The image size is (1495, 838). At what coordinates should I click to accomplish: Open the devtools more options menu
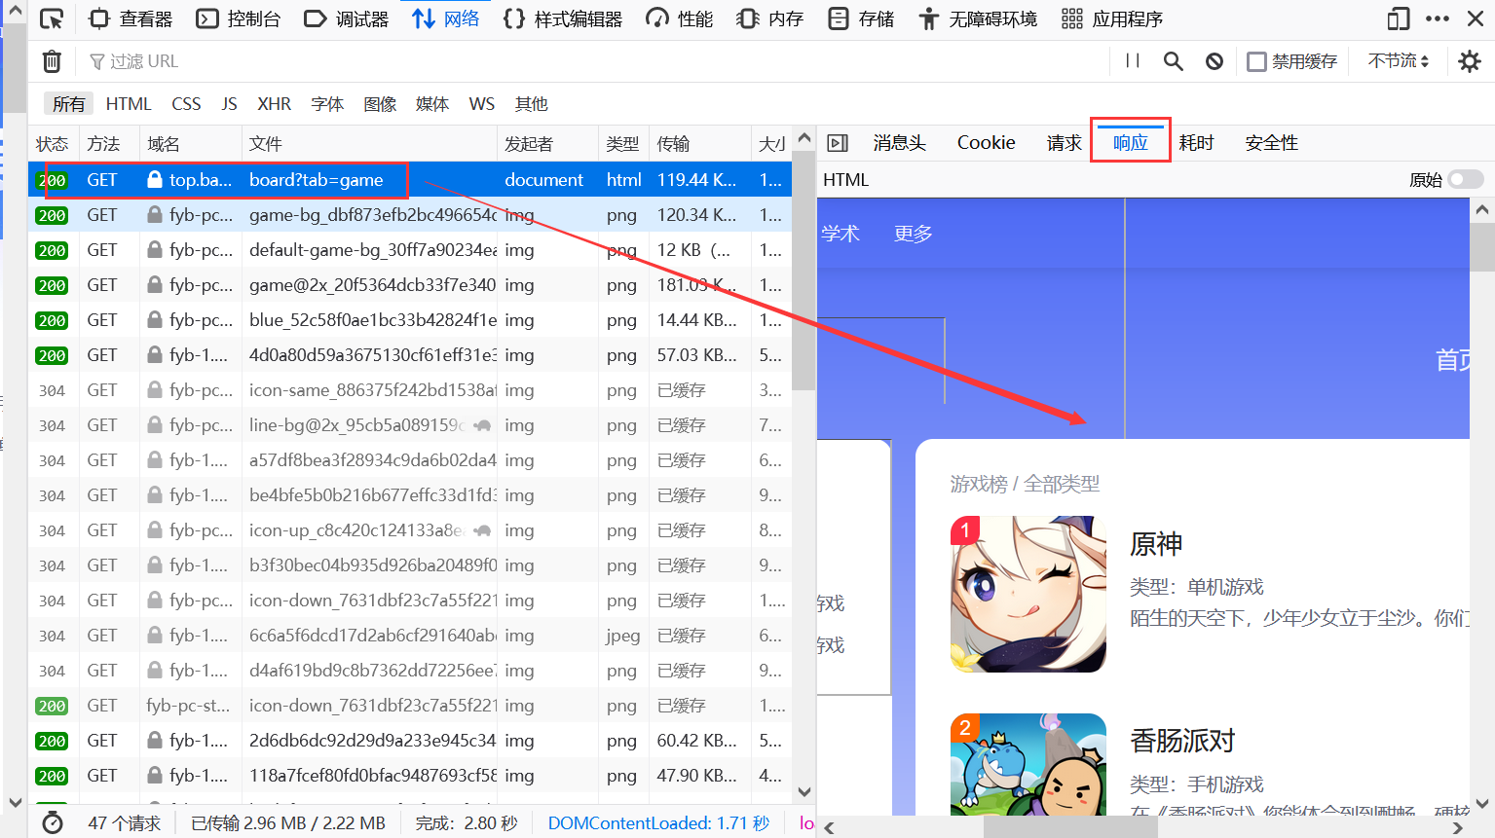tap(1437, 19)
